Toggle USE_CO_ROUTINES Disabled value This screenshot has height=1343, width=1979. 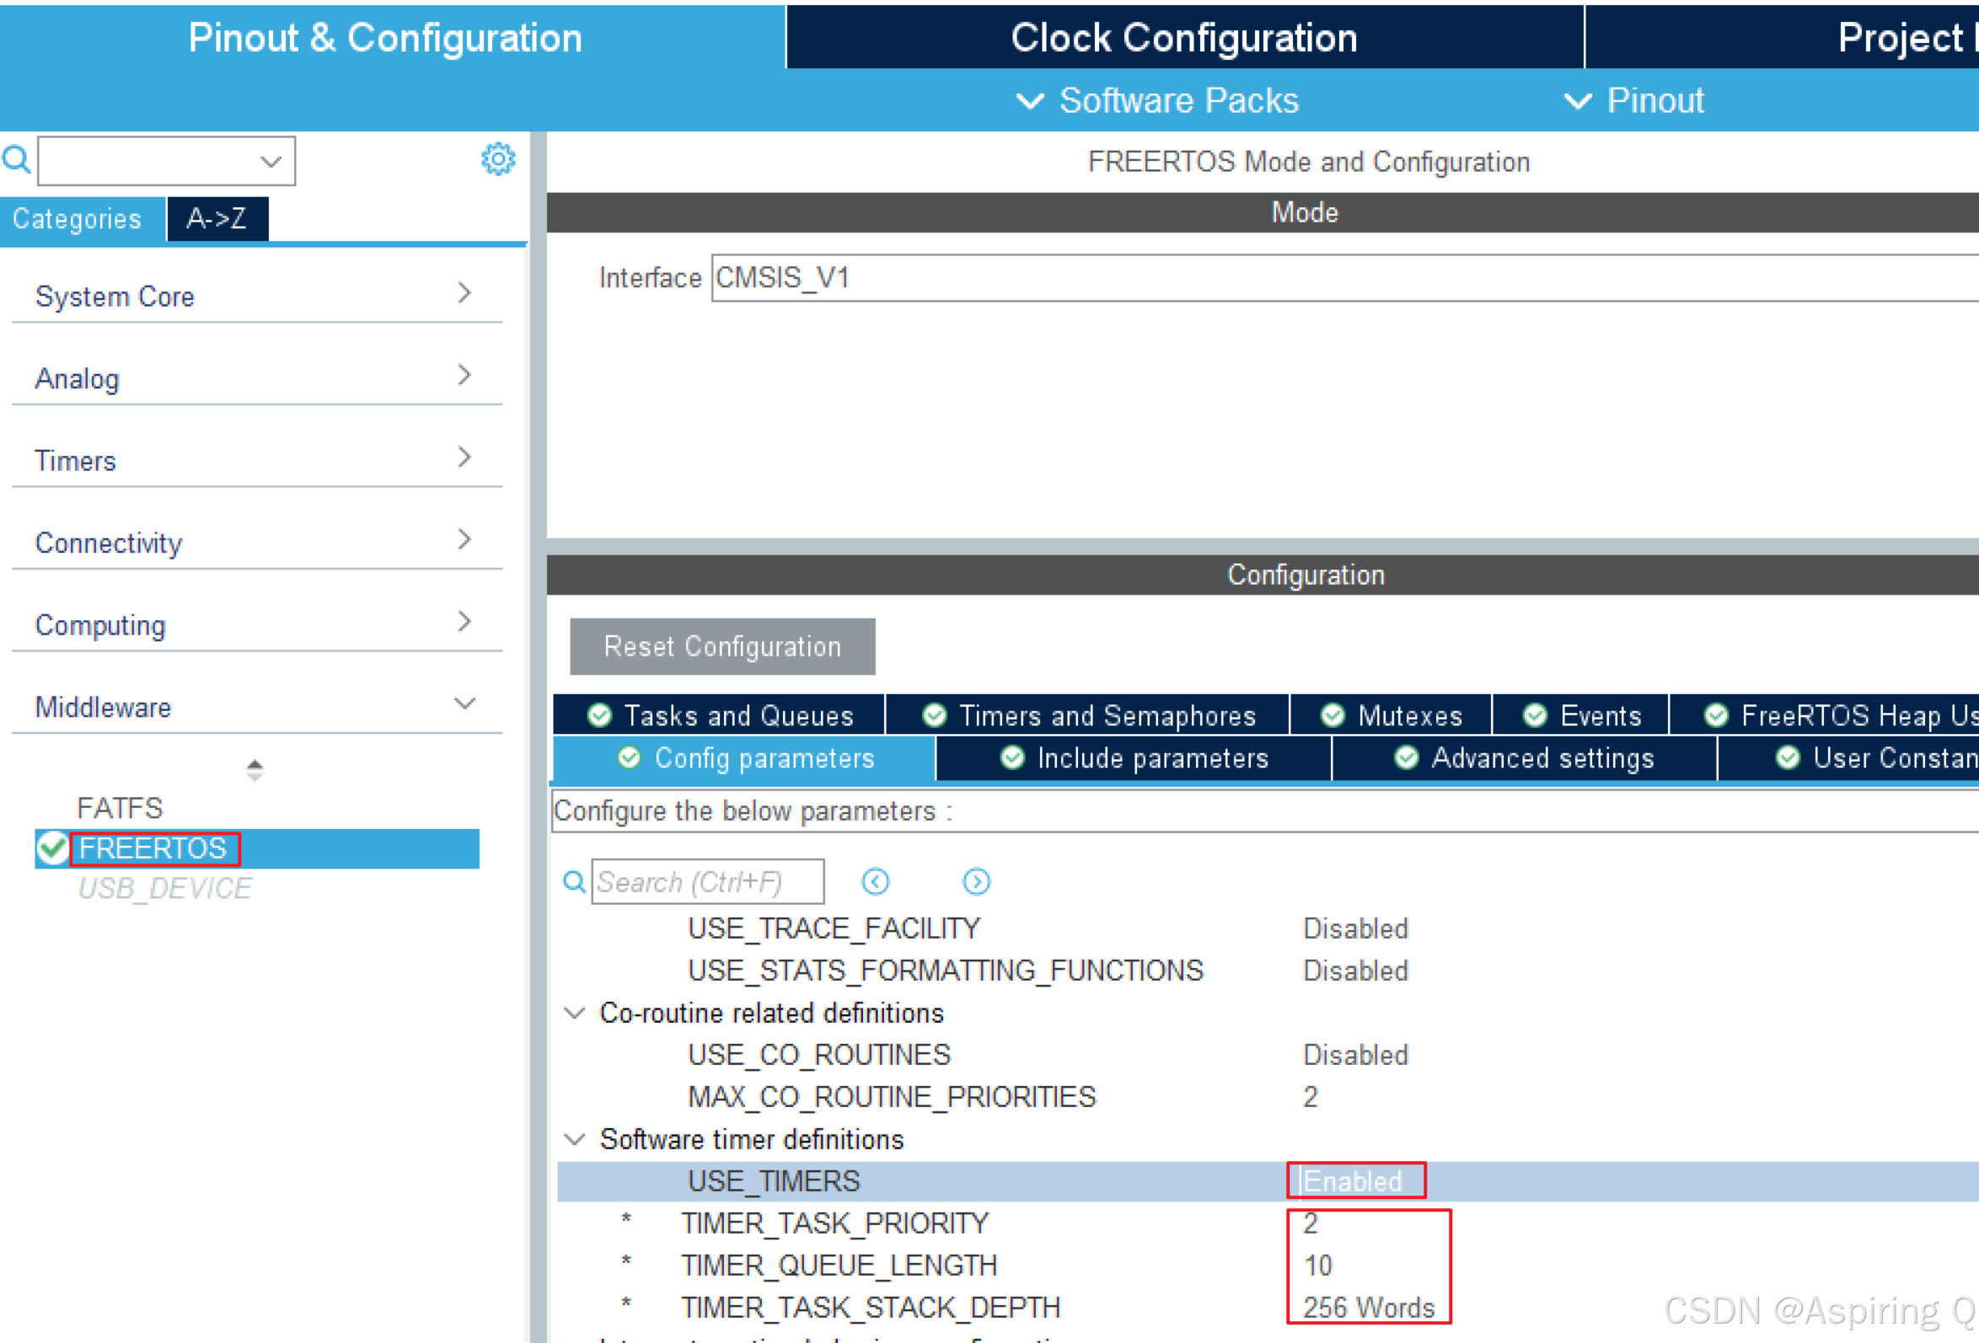click(x=1354, y=1055)
